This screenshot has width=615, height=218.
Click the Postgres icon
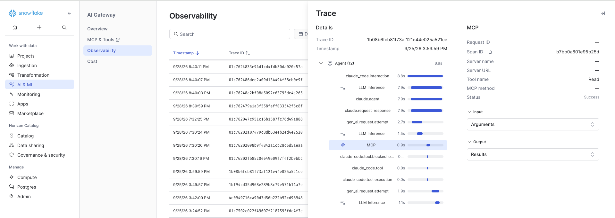click(x=12, y=187)
